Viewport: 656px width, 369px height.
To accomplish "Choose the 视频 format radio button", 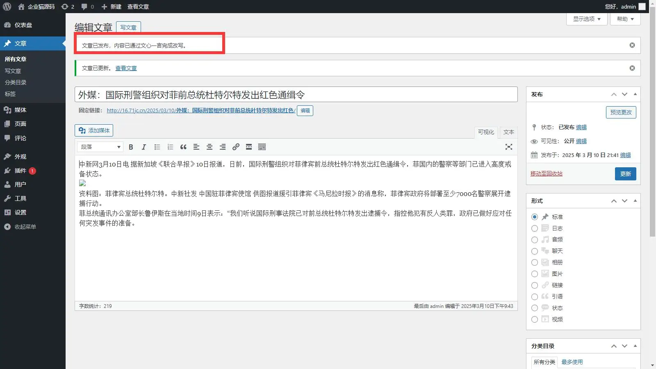I will [x=535, y=319].
